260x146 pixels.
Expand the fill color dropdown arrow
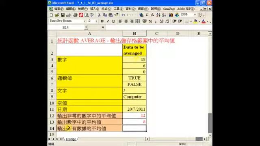tap(199, 21)
